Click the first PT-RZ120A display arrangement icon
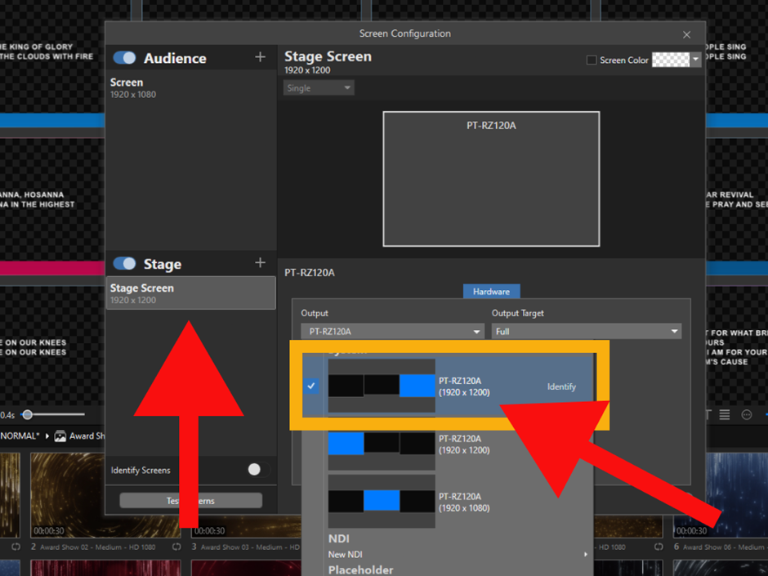768x576 pixels. (x=382, y=386)
